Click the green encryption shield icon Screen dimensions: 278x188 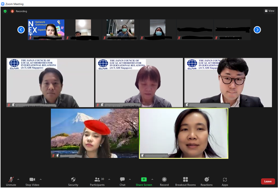[x=5, y=11]
